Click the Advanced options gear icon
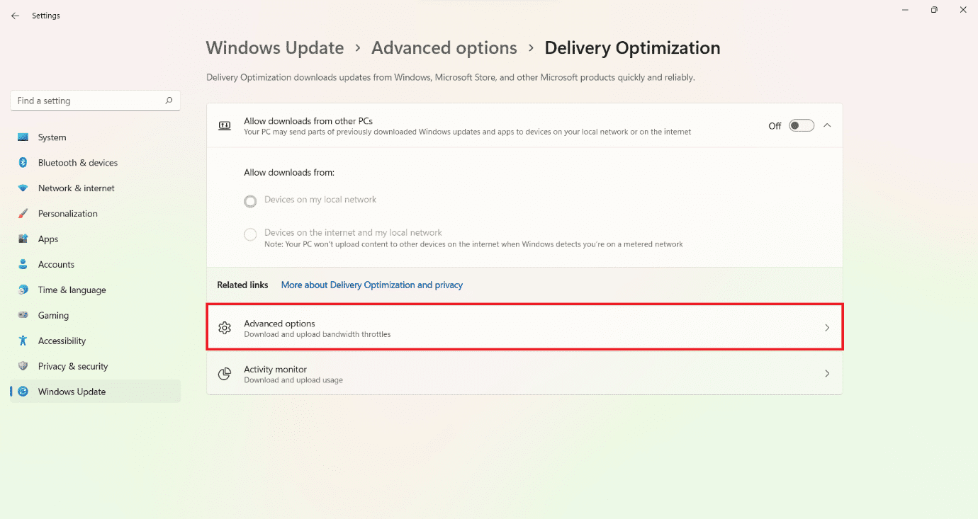The height and width of the screenshot is (519, 978). point(225,327)
